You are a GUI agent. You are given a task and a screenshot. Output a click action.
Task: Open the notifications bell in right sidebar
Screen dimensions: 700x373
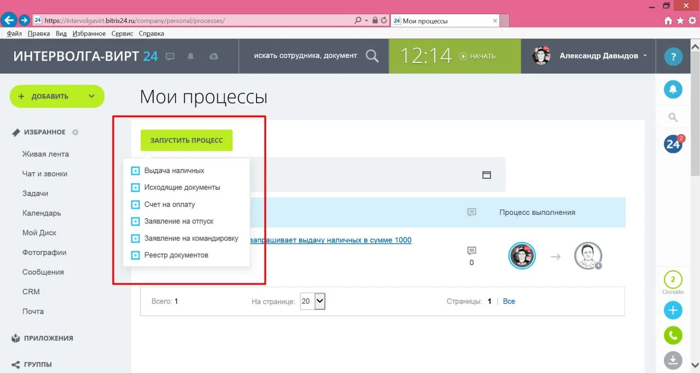(x=673, y=89)
